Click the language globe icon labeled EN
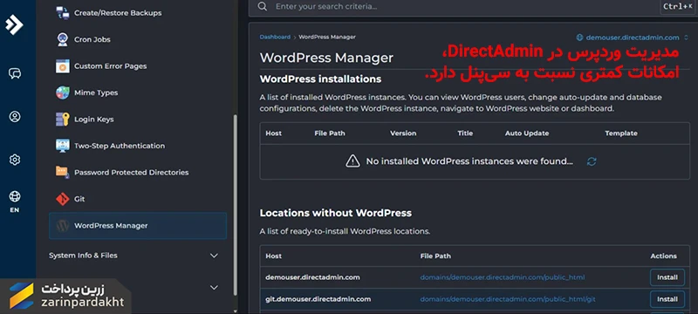The height and width of the screenshot is (314, 698). [x=15, y=196]
